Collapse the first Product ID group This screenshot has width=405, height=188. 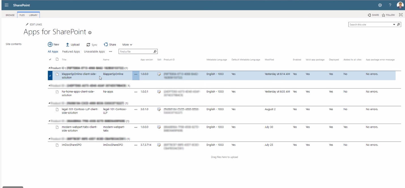[x=49, y=68]
